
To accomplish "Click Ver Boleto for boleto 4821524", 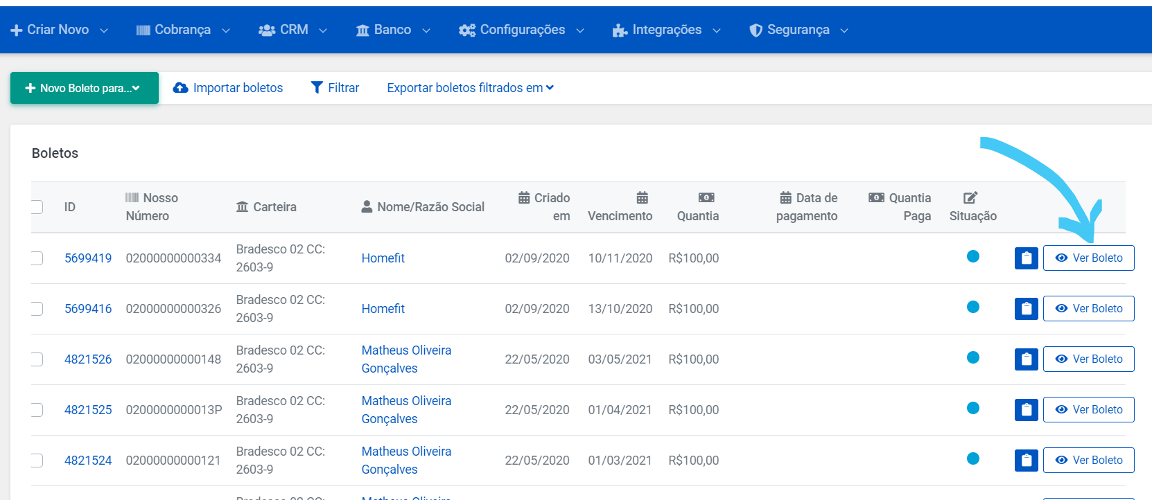I will [1088, 460].
